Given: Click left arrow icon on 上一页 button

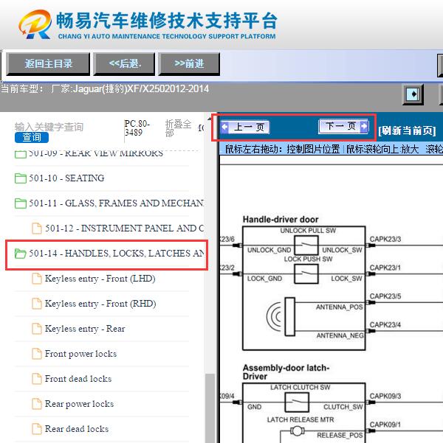Looking at the screenshot, I should pyautogui.click(x=224, y=127).
